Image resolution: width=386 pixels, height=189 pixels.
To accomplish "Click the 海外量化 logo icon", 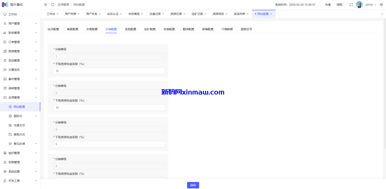I will (x=5, y=5).
